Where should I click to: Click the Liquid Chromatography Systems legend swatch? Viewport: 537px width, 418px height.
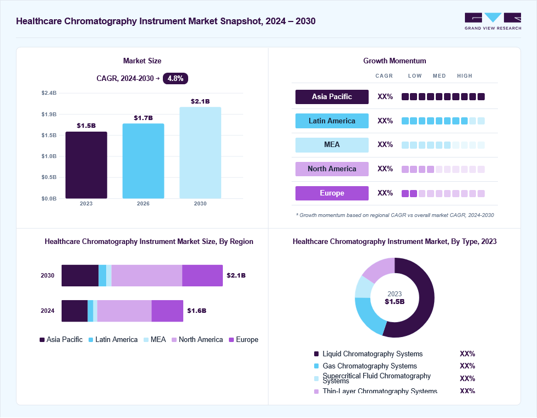pyautogui.click(x=316, y=354)
